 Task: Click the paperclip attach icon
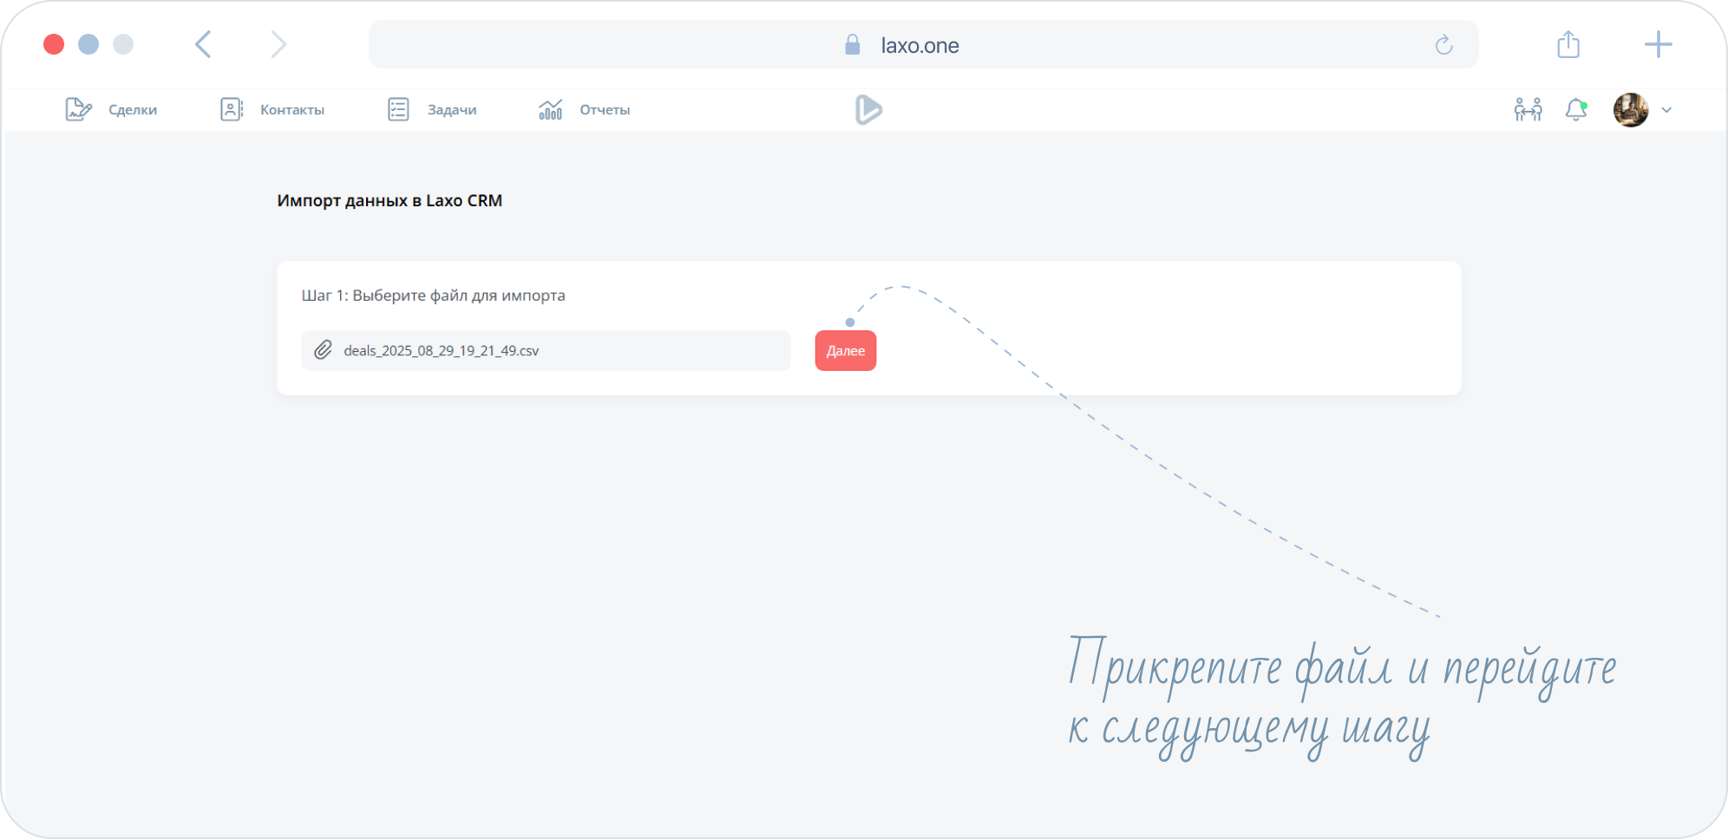[323, 350]
